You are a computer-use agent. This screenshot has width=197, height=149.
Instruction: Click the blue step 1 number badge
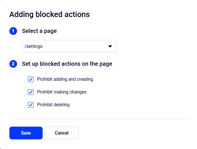[x=13, y=31]
